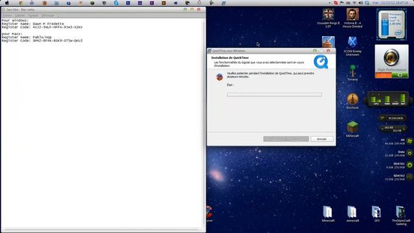The width and height of the screenshot is (414, 233).
Task: Click the IP address network gadget
Action: coord(393,118)
